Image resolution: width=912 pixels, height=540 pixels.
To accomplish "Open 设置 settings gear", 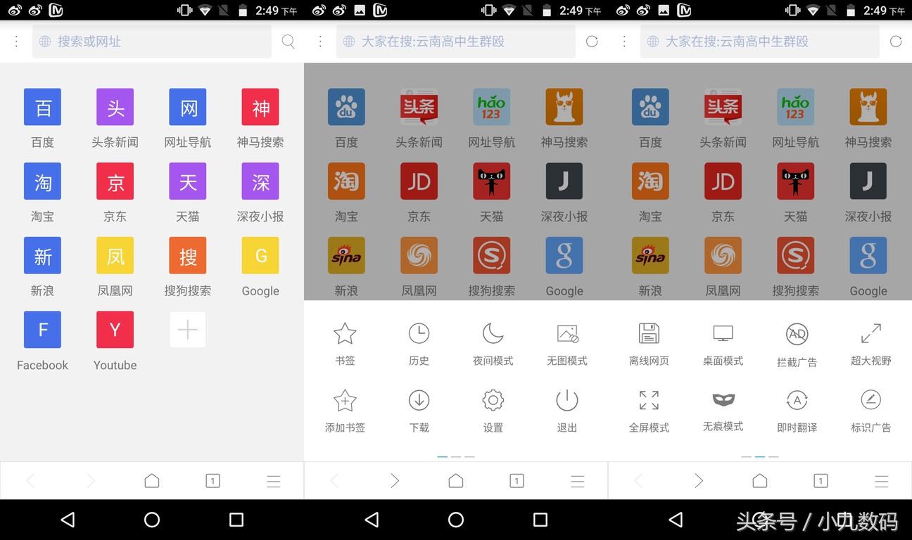I will coord(493,411).
